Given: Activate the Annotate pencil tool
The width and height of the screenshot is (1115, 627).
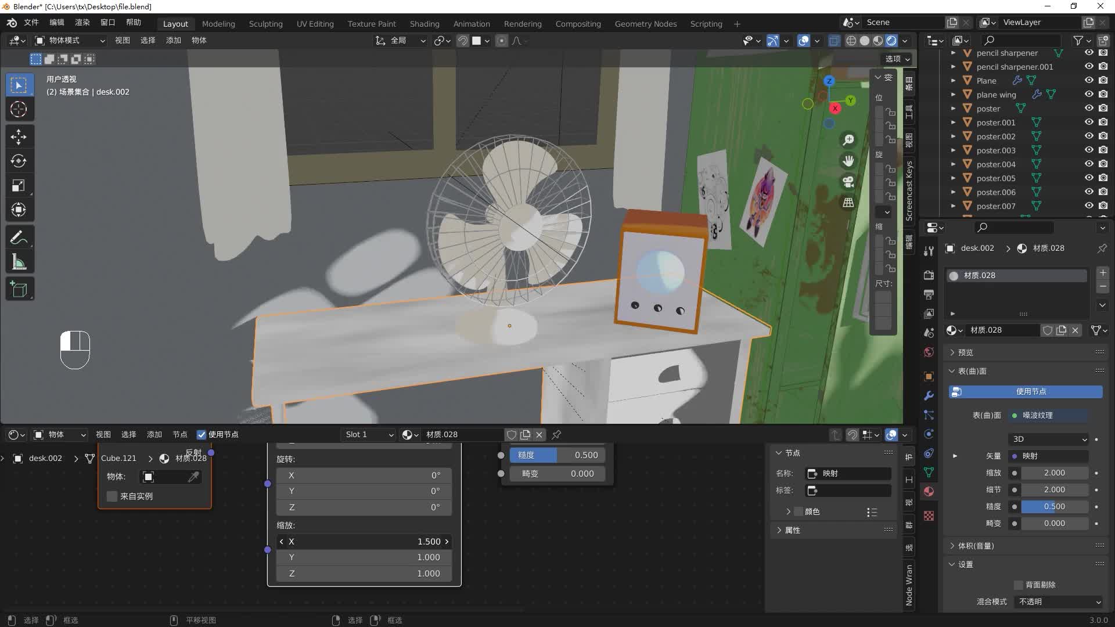Looking at the screenshot, I should pos(19,237).
